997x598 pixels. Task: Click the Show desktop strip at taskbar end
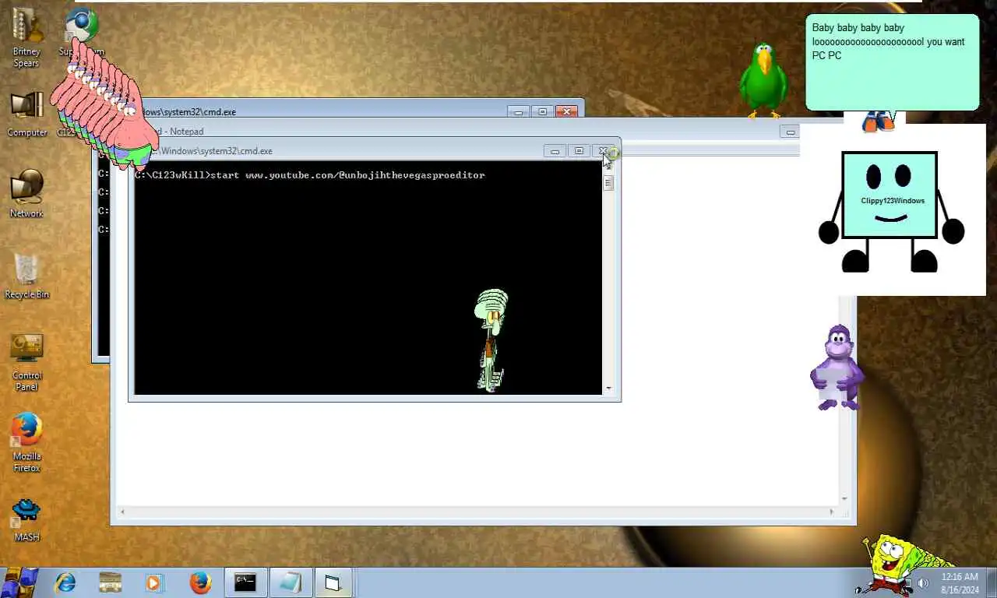[x=992, y=582]
